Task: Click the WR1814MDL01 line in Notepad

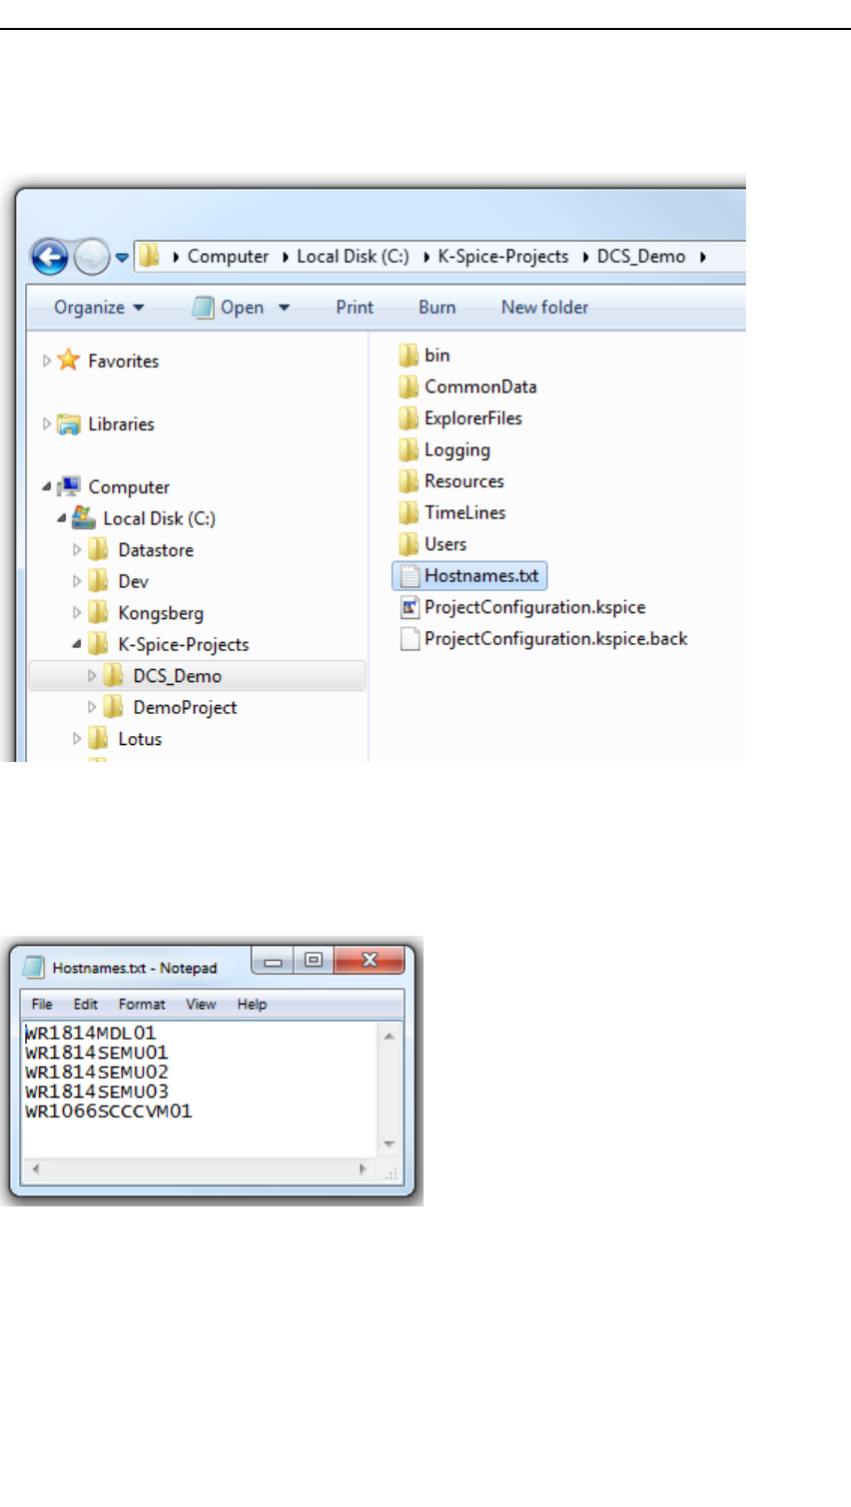Action: tap(91, 1033)
